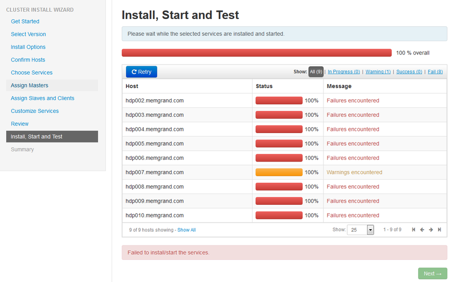Show hosts with Warning (1) status
Screen dimensions: 452x282
point(378,72)
